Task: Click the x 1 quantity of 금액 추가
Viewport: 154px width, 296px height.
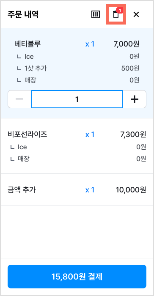Action: 90,190
